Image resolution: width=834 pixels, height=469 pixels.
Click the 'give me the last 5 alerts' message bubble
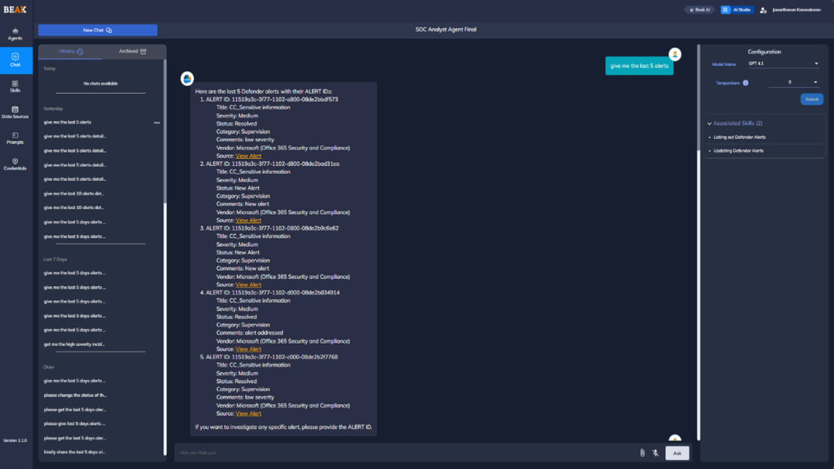(x=639, y=66)
